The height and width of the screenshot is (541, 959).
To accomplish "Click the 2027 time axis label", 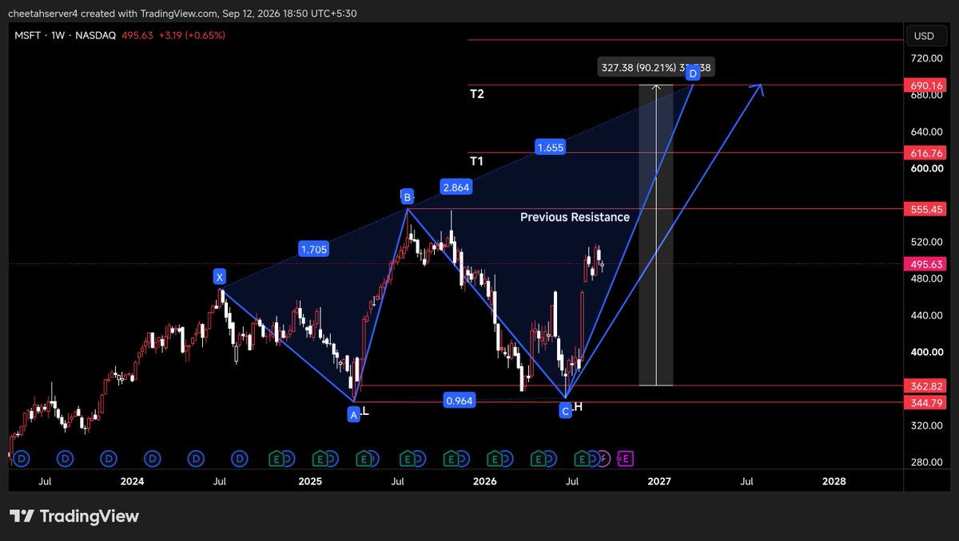I will tap(659, 481).
